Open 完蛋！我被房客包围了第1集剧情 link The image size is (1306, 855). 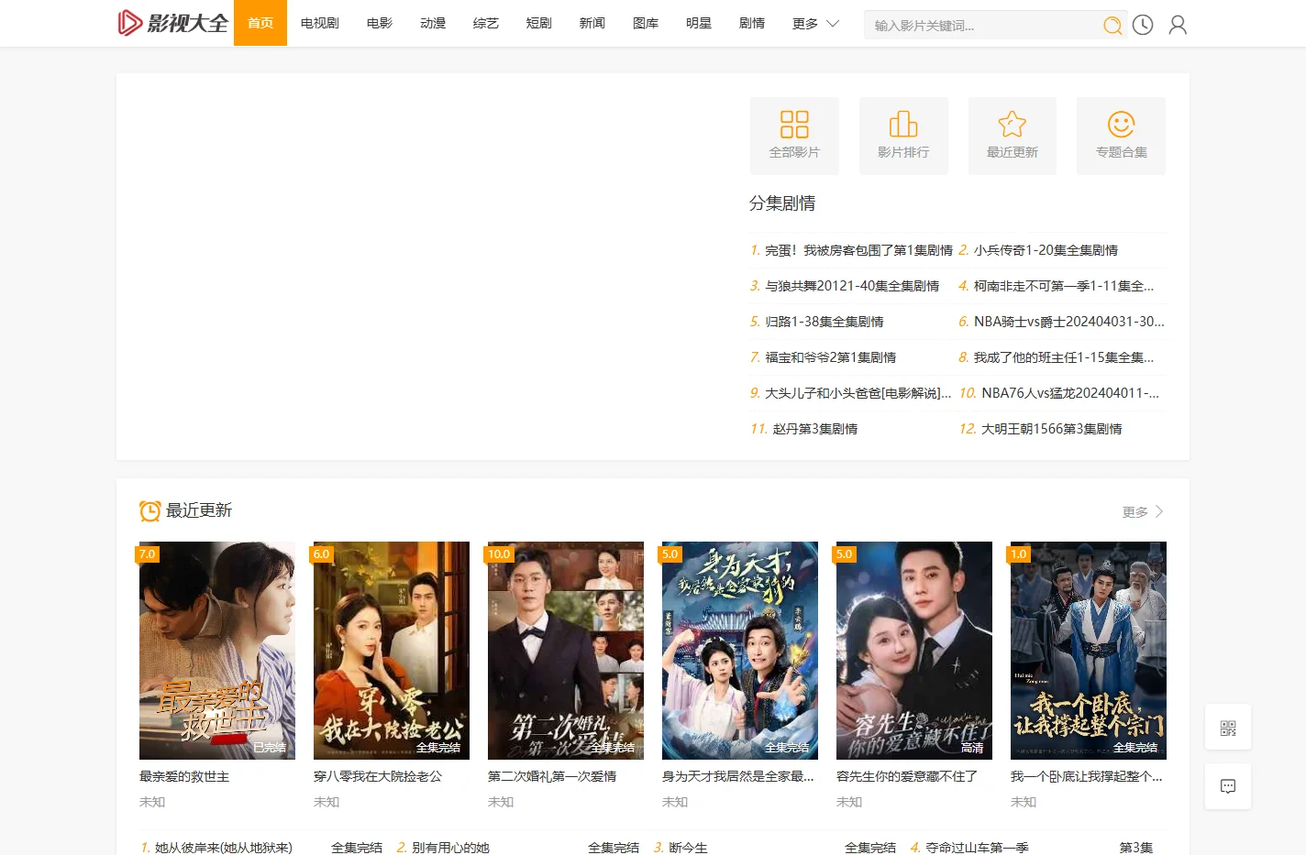858,250
